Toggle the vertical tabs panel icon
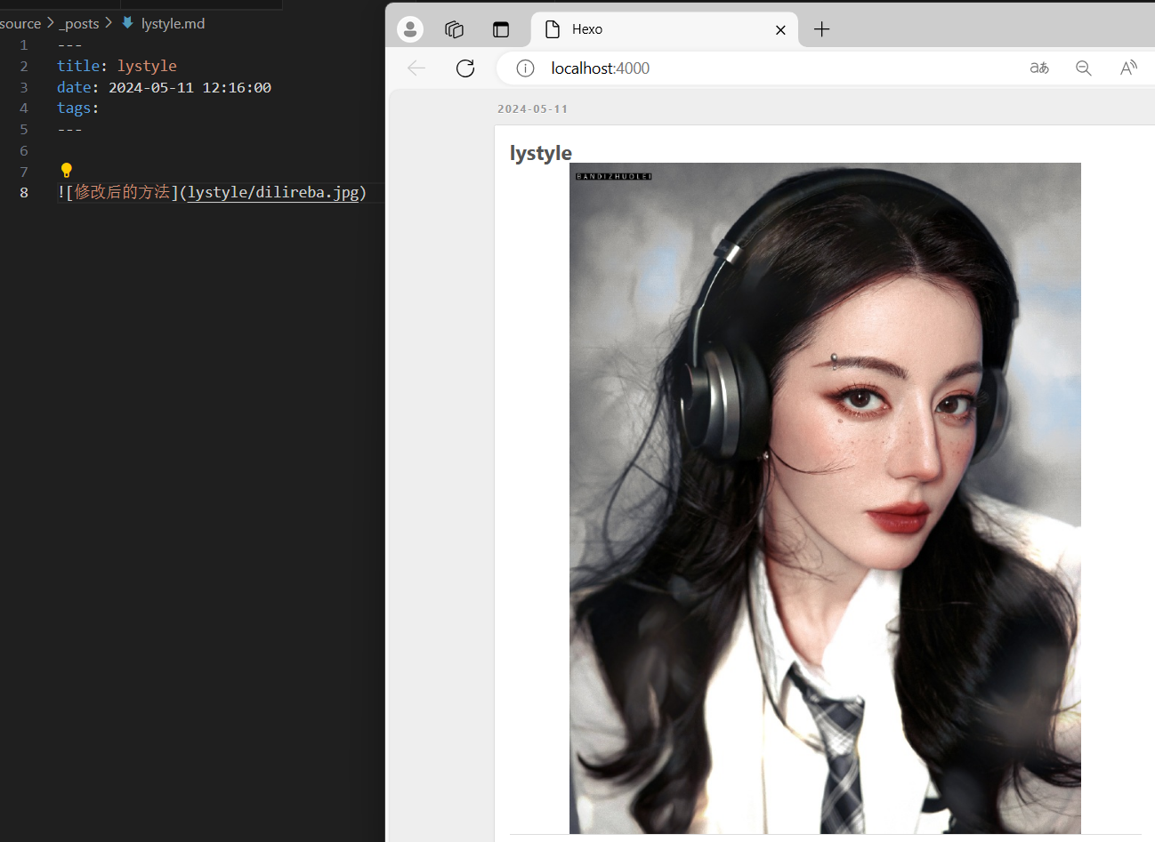The image size is (1155, 842). coord(501,29)
